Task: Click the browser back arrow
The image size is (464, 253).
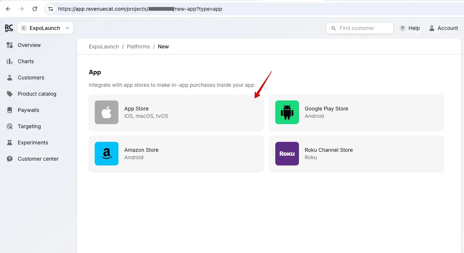Action: pyautogui.click(x=8, y=9)
